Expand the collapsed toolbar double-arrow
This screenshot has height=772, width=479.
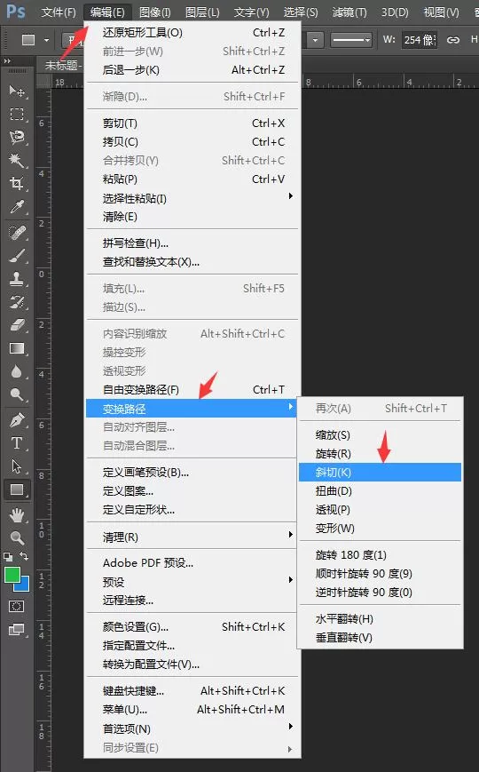tap(7, 61)
